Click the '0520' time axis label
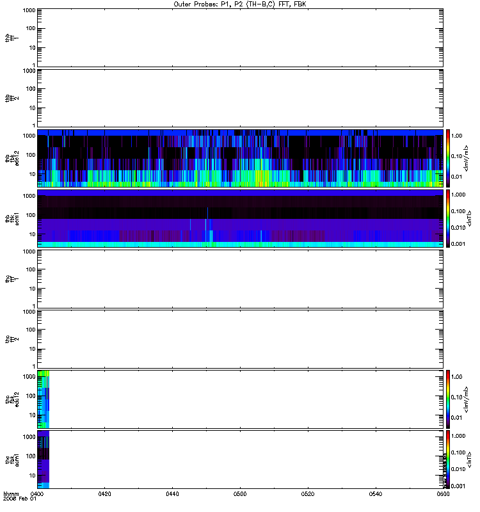This screenshot has height=512, width=480. tap(308, 493)
